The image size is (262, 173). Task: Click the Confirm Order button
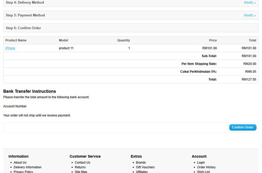(x=243, y=128)
